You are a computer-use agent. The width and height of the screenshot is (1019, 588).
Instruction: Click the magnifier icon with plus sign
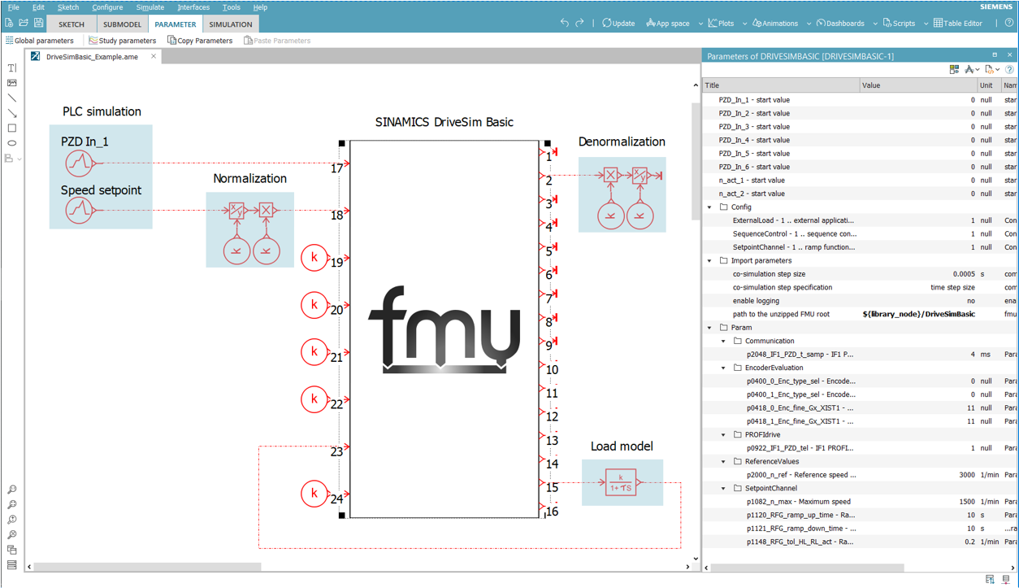[12, 520]
